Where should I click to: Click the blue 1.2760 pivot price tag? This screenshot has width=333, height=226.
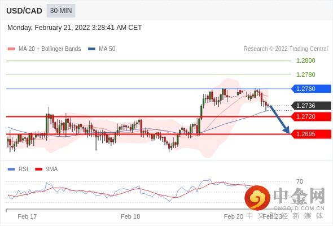pyautogui.click(x=311, y=89)
